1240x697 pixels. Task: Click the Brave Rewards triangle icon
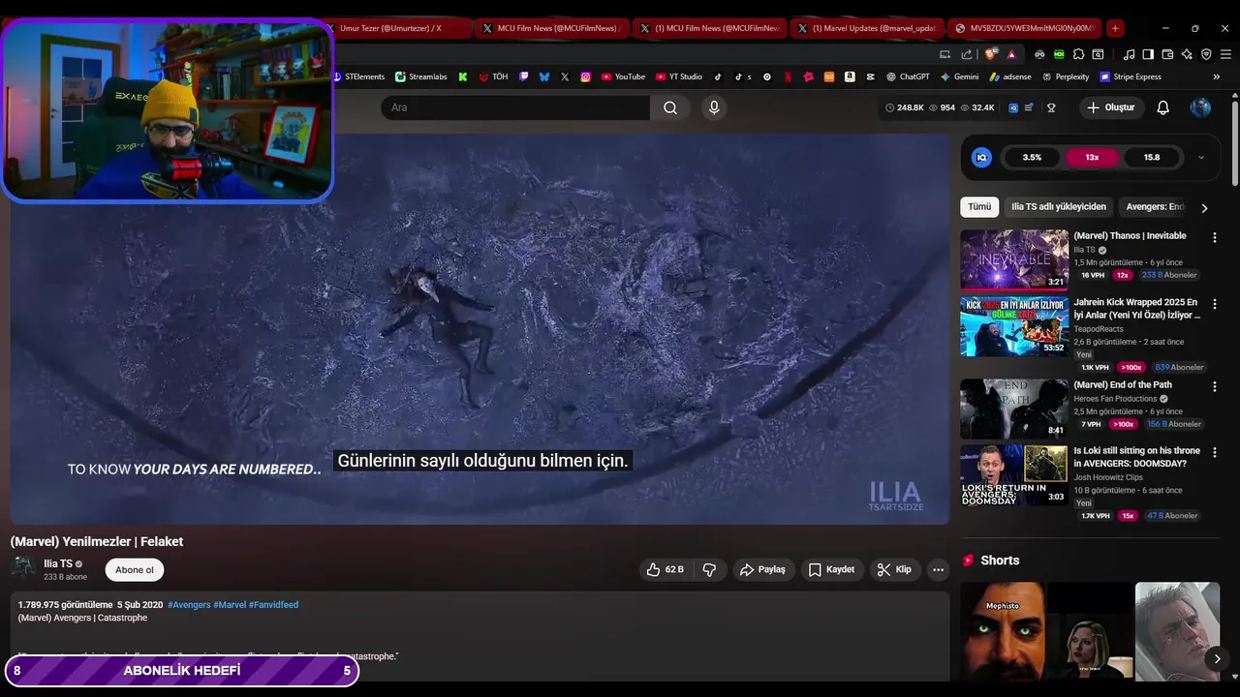tap(1011, 54)
